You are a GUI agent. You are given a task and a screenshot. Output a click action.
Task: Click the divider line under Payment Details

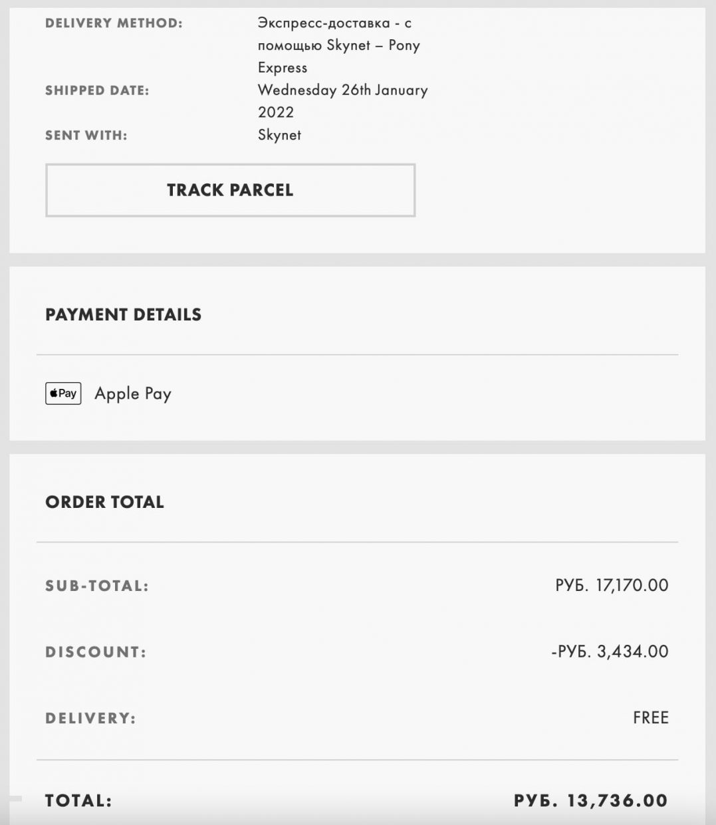[x=357, y=355]
